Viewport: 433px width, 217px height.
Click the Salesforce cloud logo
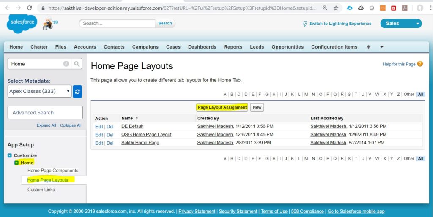22,24
